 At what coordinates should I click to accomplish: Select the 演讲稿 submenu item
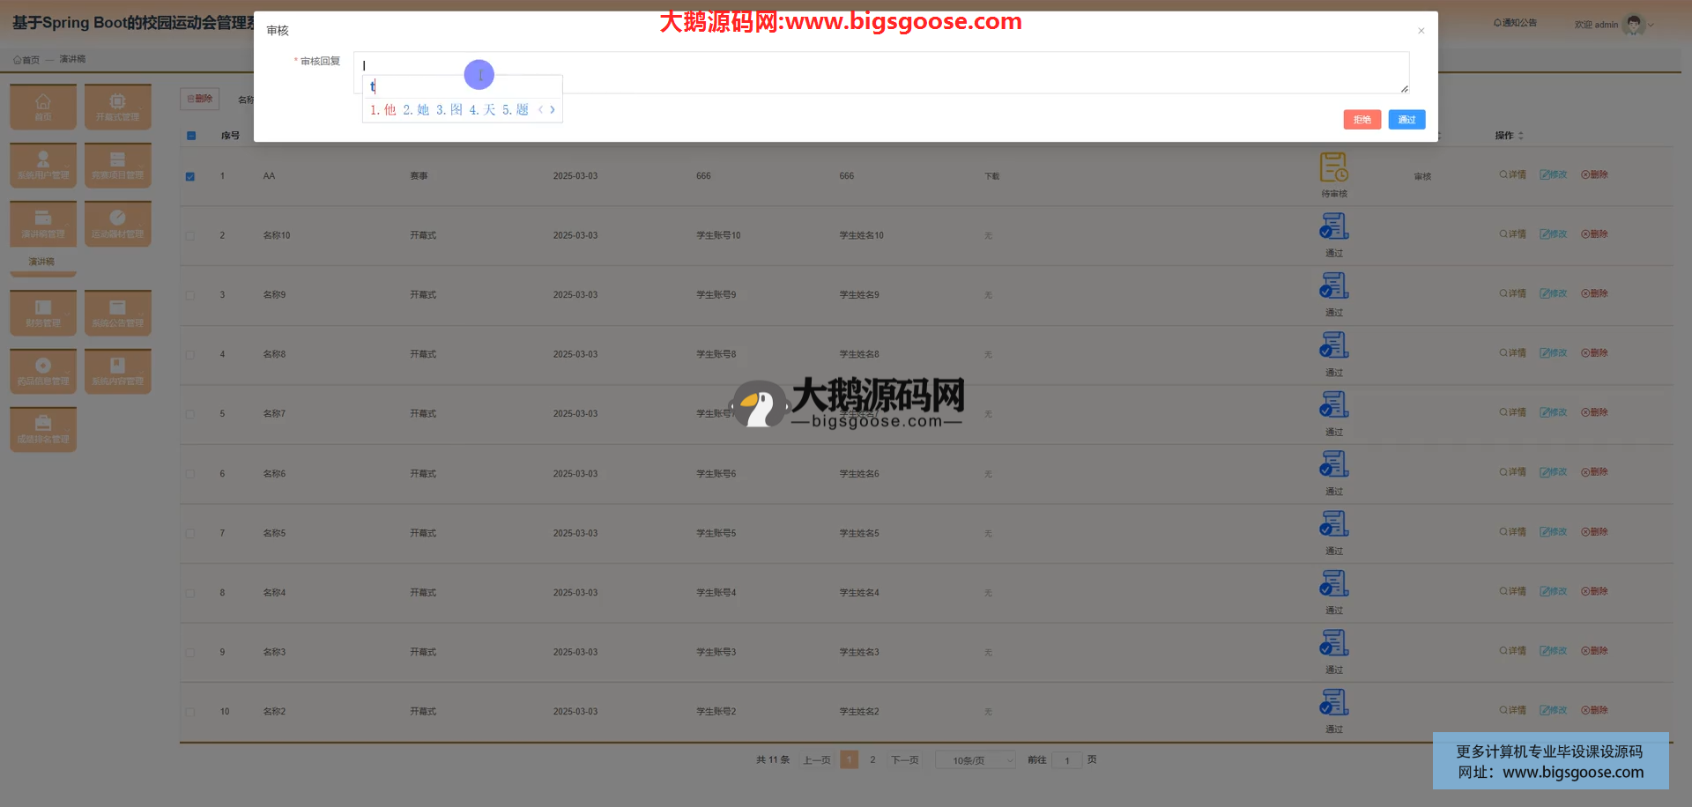click(x=41, y=262)
